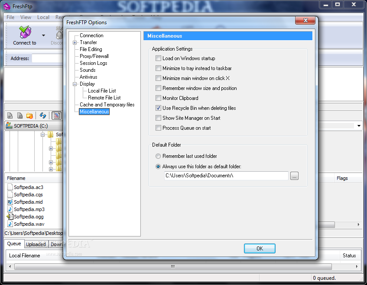
Task: Switch to the Queue tab
Action: click(14, 243)
